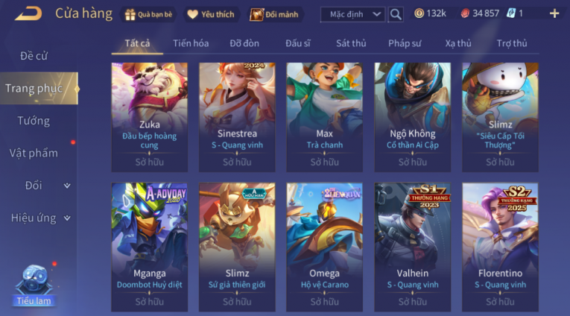Open Yêu thích heart favorites
This screenshot has width=570, height=316.
[x=211, y=15]
